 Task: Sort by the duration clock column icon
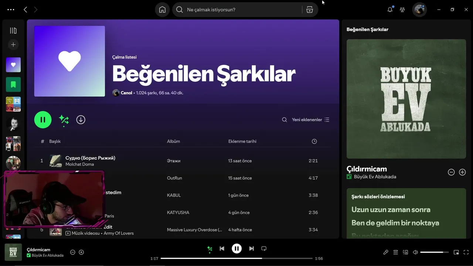click(x=314, y=141)
